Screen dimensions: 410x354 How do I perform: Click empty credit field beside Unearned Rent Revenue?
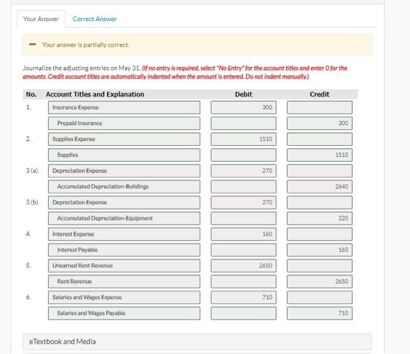pyautogui.click(x=320, y=266)
